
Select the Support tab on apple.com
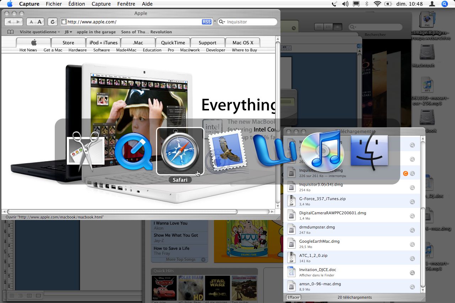tap(207, 42)
